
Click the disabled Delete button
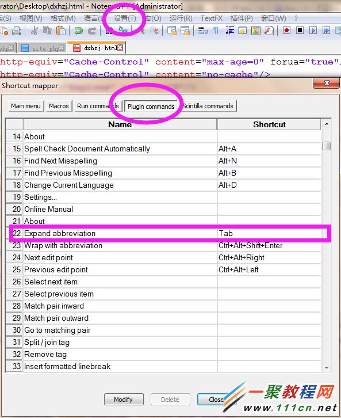[x=170, y=400]
